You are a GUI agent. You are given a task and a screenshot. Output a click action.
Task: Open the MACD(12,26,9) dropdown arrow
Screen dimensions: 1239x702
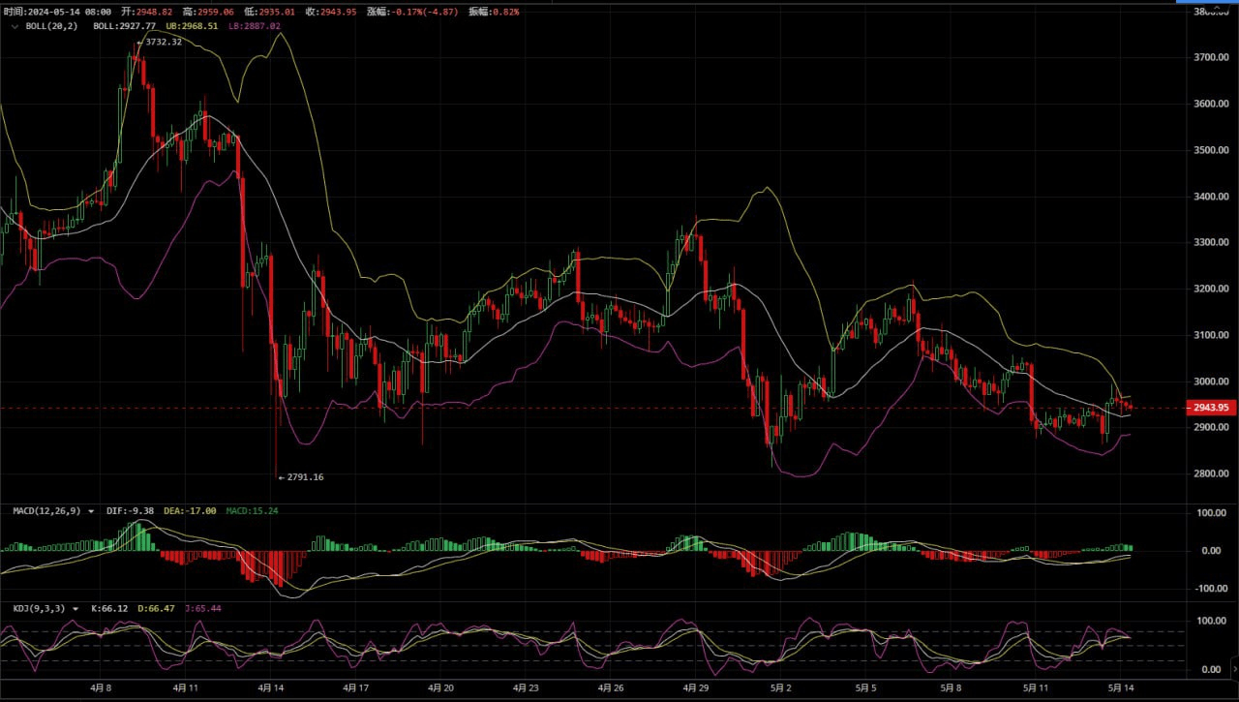click(91, 510)
